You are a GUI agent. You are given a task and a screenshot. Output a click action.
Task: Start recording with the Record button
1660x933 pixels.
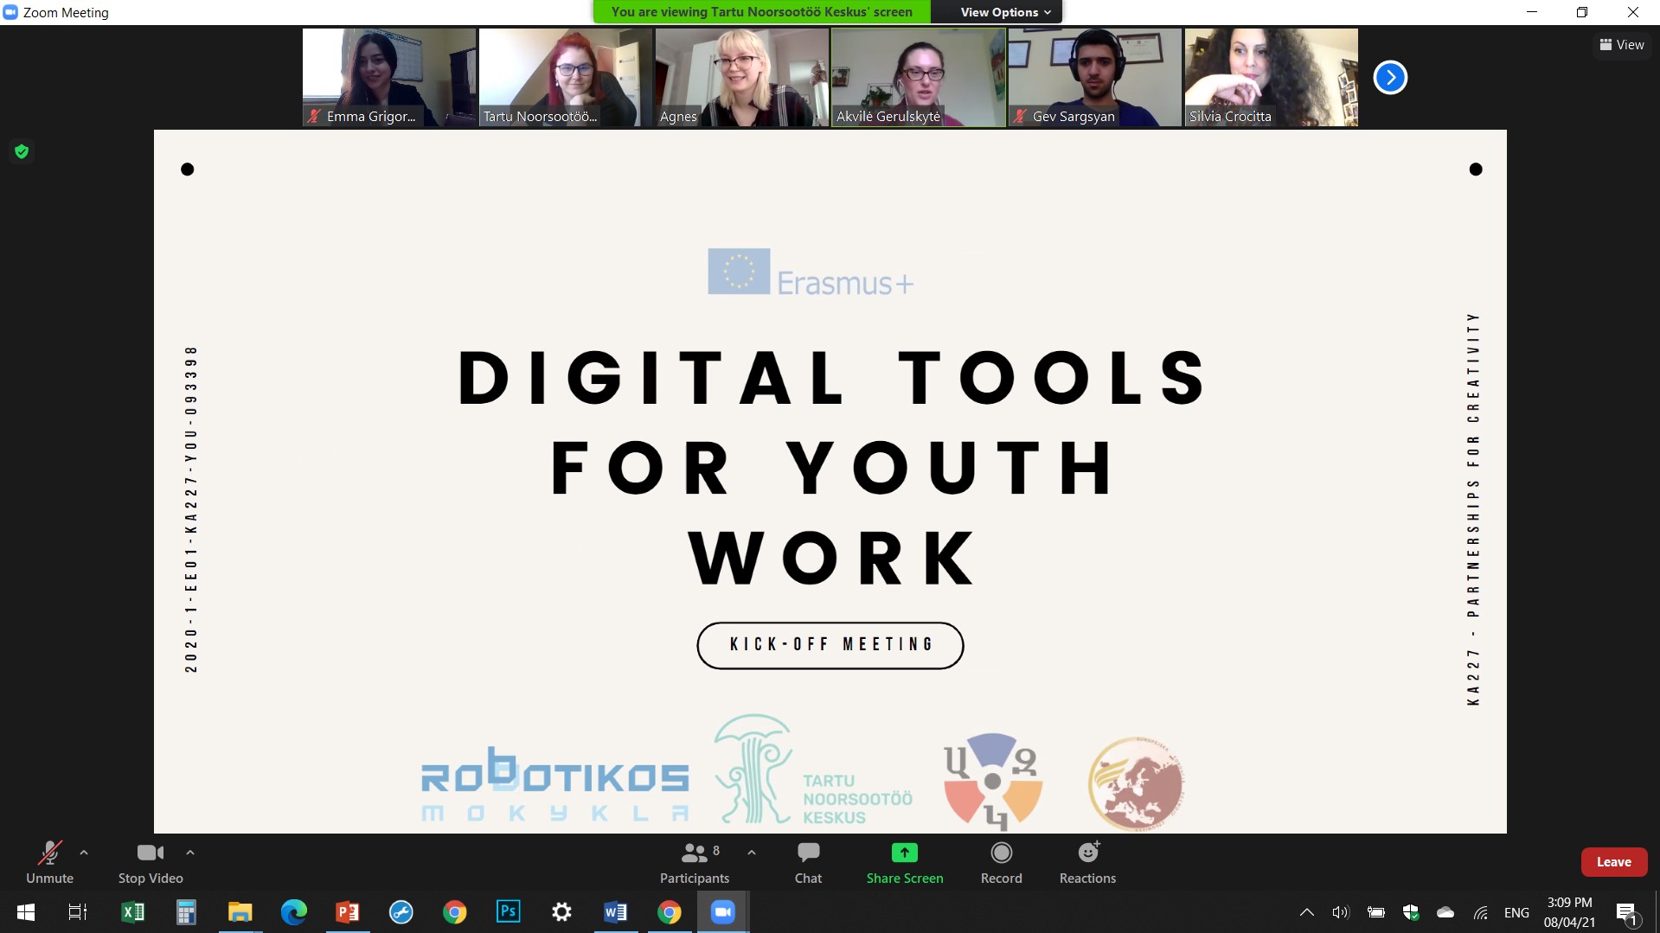click(x=1001, y=862)
